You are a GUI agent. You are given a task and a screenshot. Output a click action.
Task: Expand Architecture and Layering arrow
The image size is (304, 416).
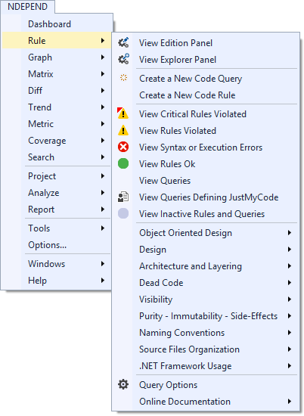pyautogui.click(x=290, y=265)
